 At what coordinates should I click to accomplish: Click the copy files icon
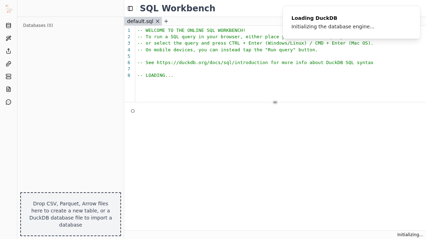pyautogui.click(x=9, y=64)
